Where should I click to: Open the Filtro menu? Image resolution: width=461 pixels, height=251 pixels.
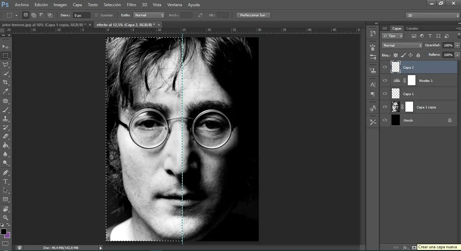coord(131,4)
